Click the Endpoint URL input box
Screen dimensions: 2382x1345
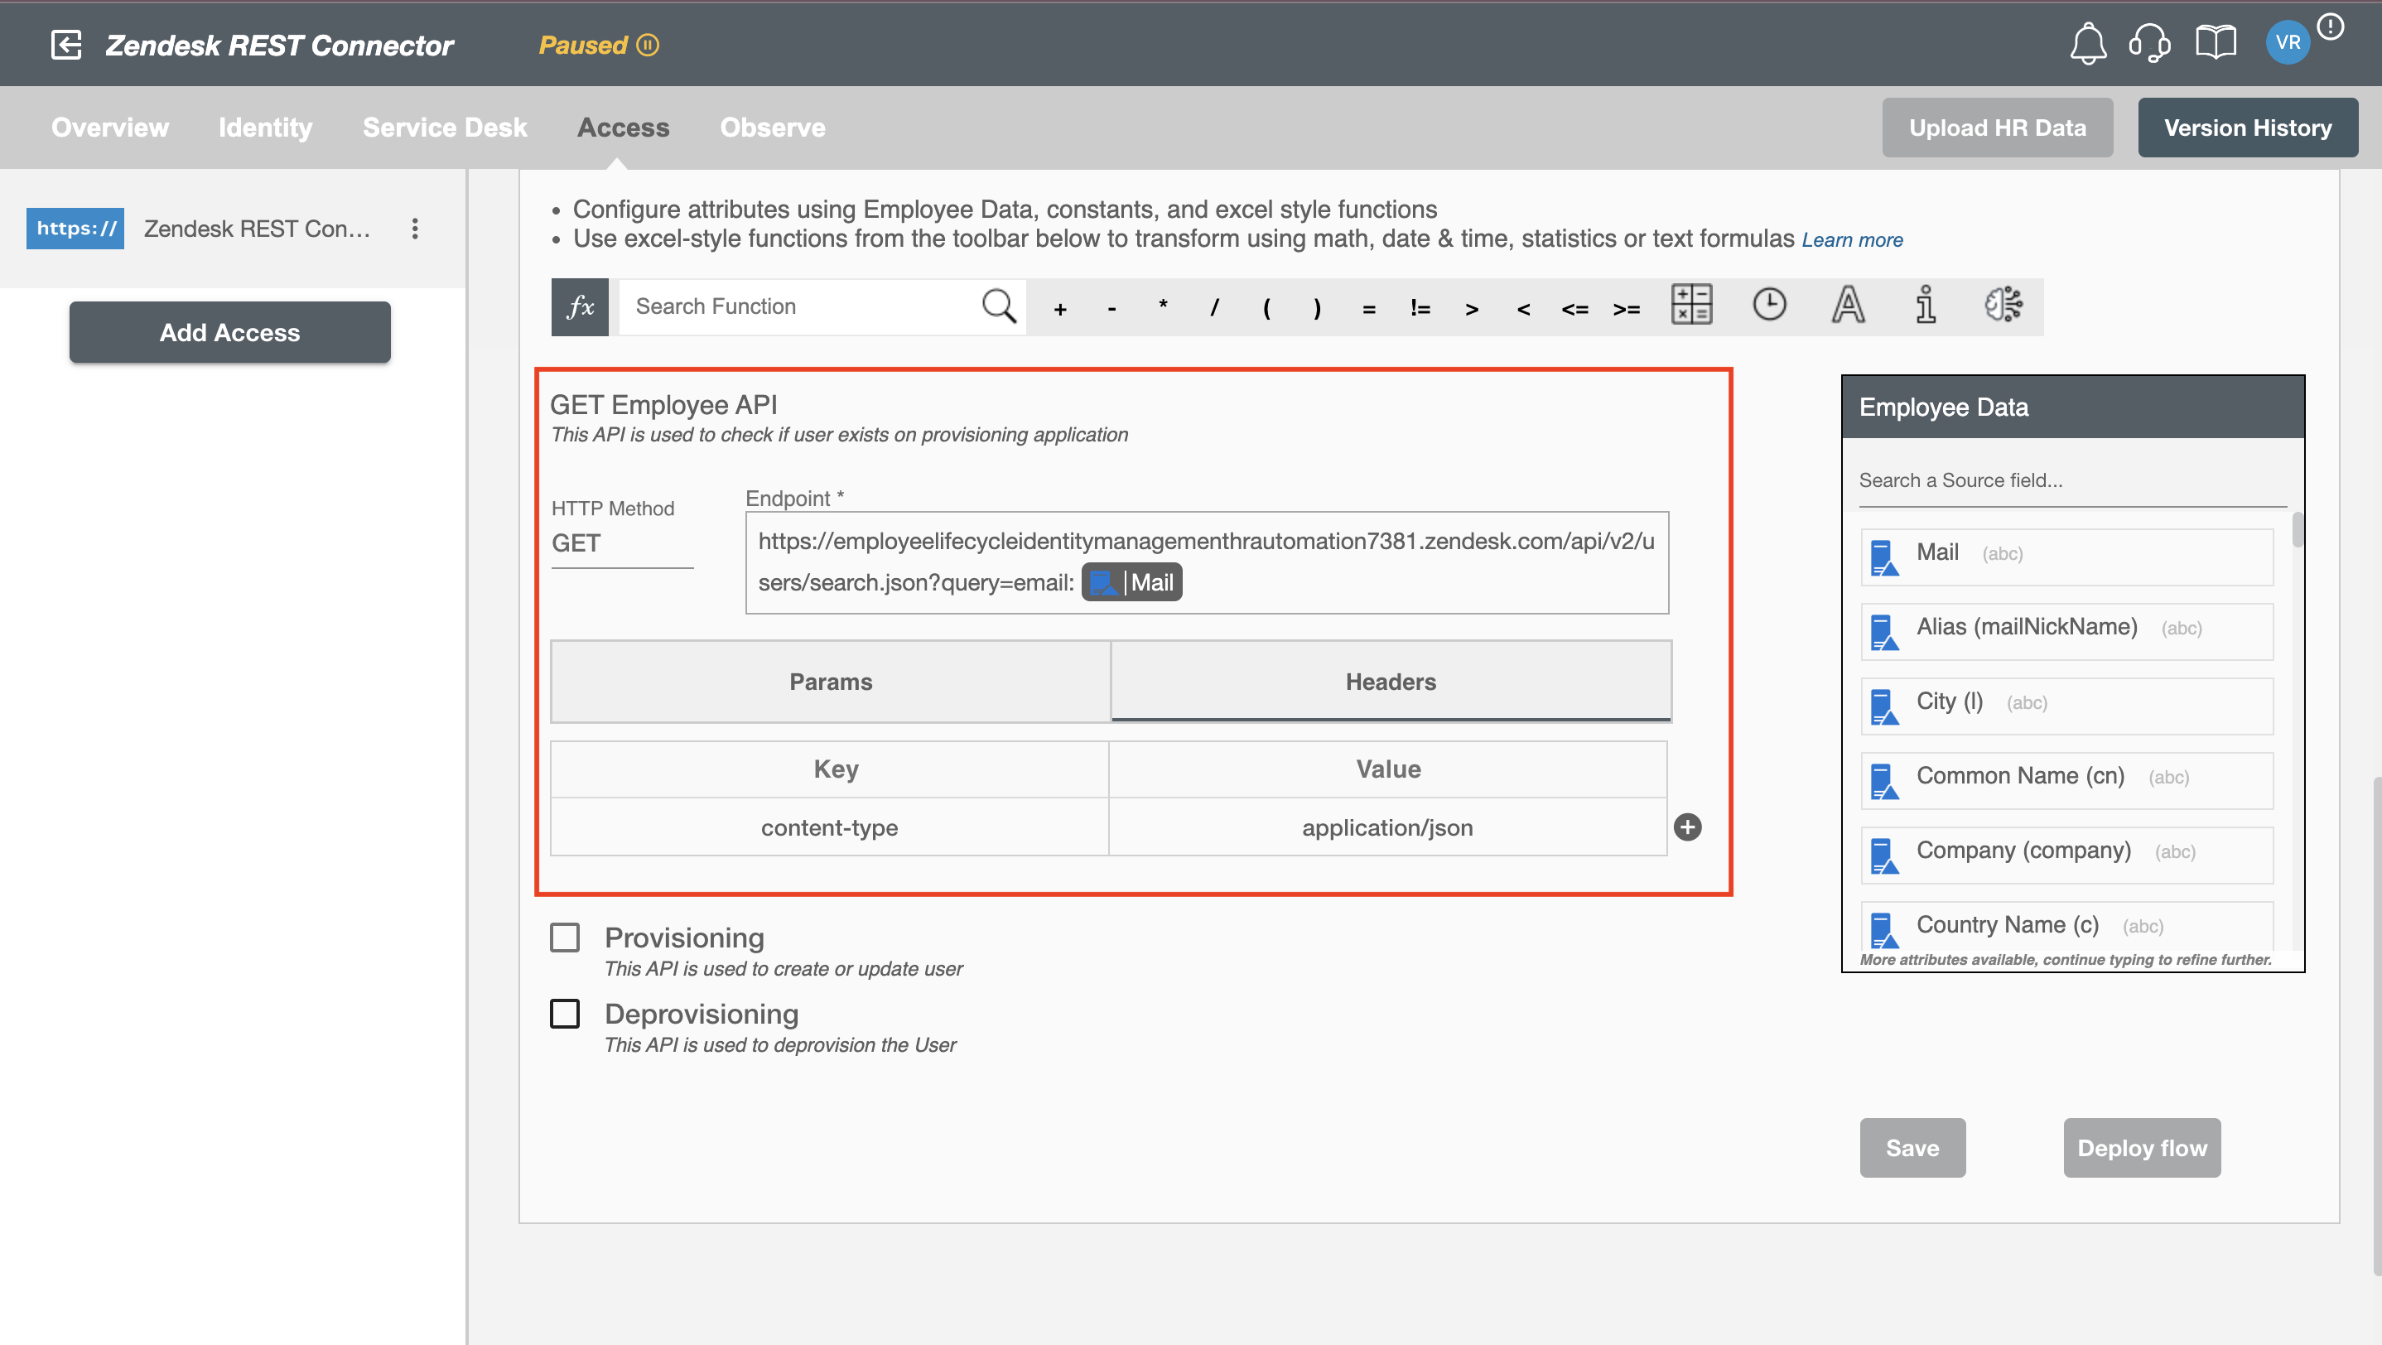1207,562
